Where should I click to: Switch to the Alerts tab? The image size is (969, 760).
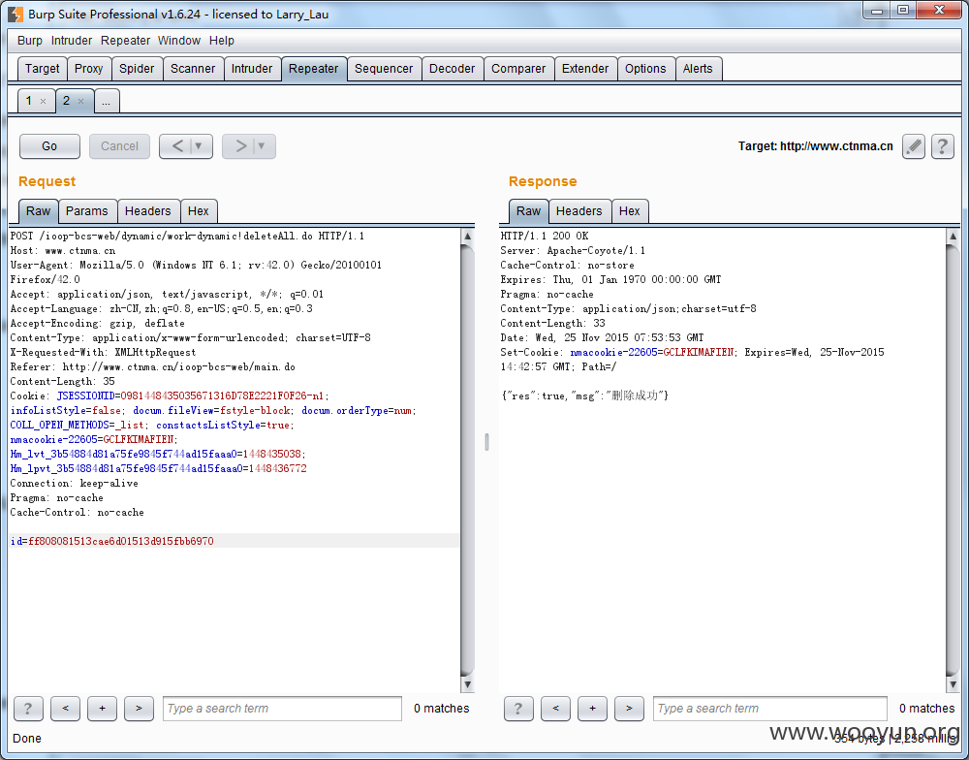pyautogui.click(x=698, y=69)
